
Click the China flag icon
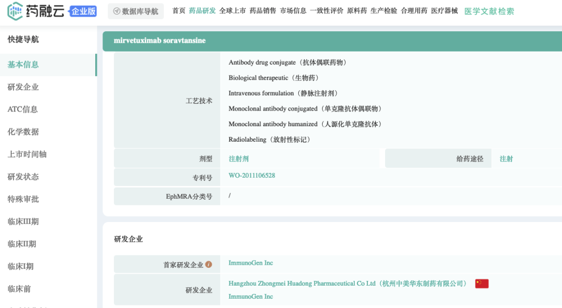pos(481,284)
